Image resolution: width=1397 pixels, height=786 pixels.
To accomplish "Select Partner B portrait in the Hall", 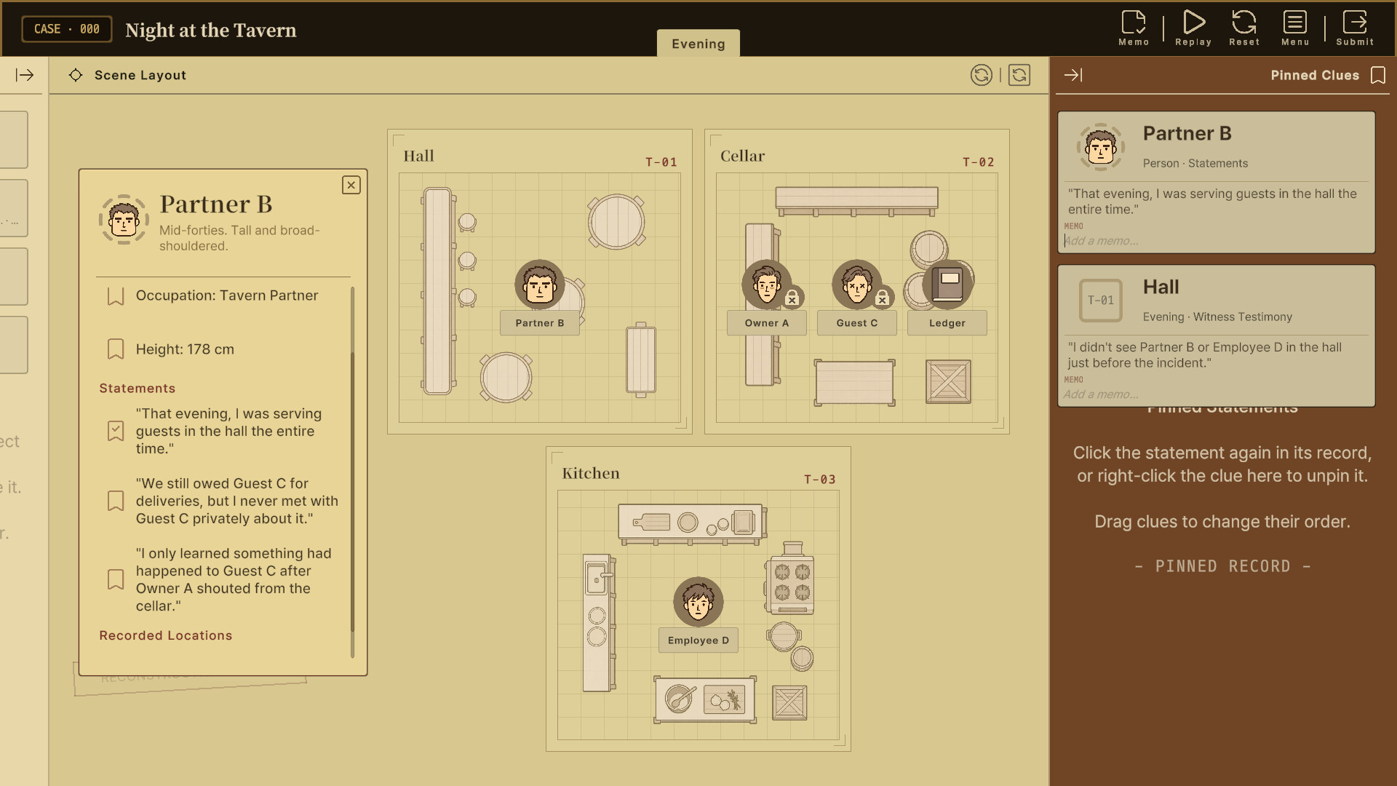I will click(540, 285).
